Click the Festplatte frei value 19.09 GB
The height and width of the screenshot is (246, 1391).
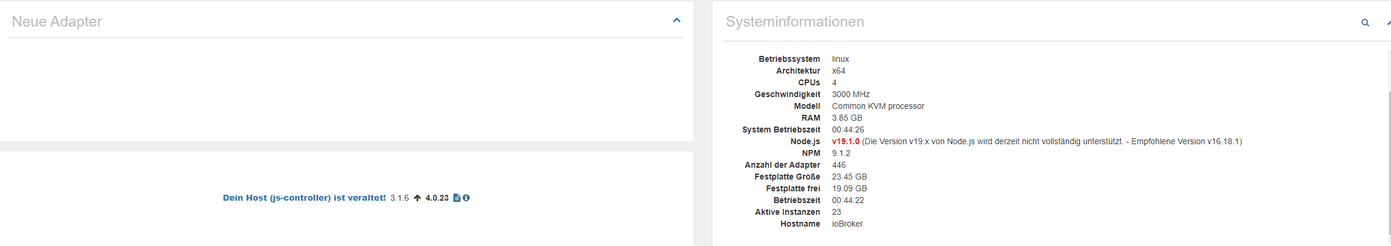(x=849, y=188)
